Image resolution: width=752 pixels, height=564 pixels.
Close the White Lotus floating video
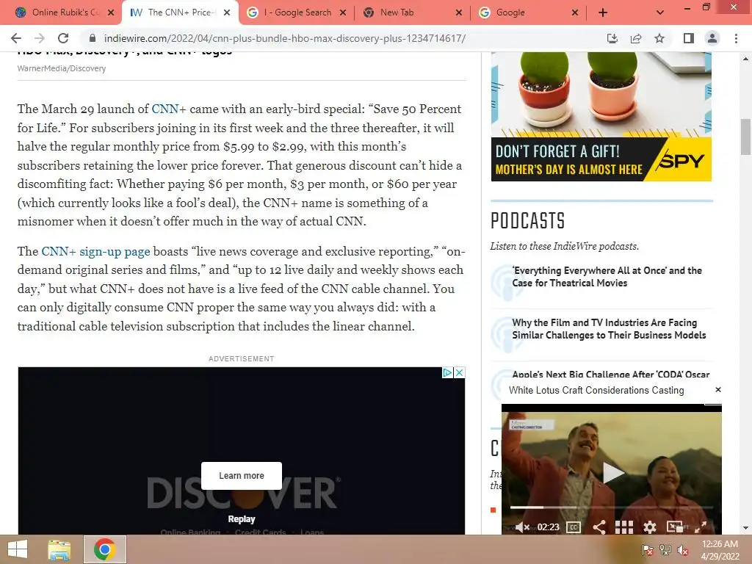718,389
